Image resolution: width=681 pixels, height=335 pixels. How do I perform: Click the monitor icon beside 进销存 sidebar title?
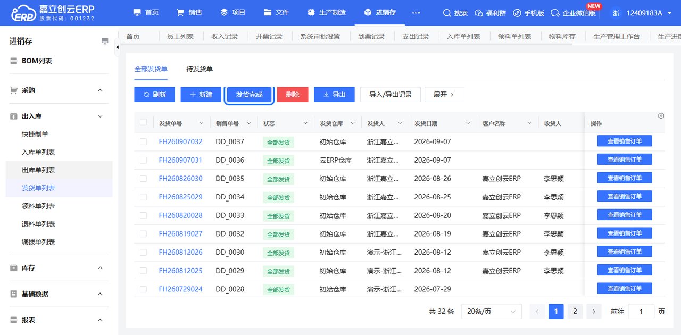(105, 41)
